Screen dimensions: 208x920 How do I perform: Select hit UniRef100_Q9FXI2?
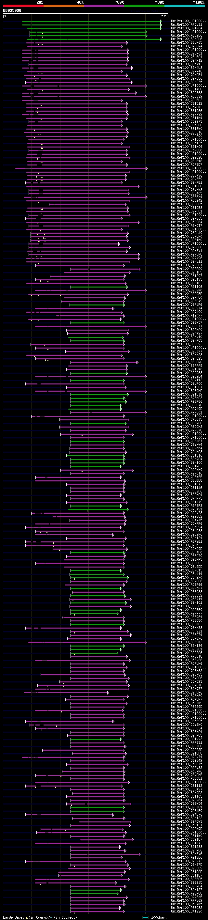(187, 61)
